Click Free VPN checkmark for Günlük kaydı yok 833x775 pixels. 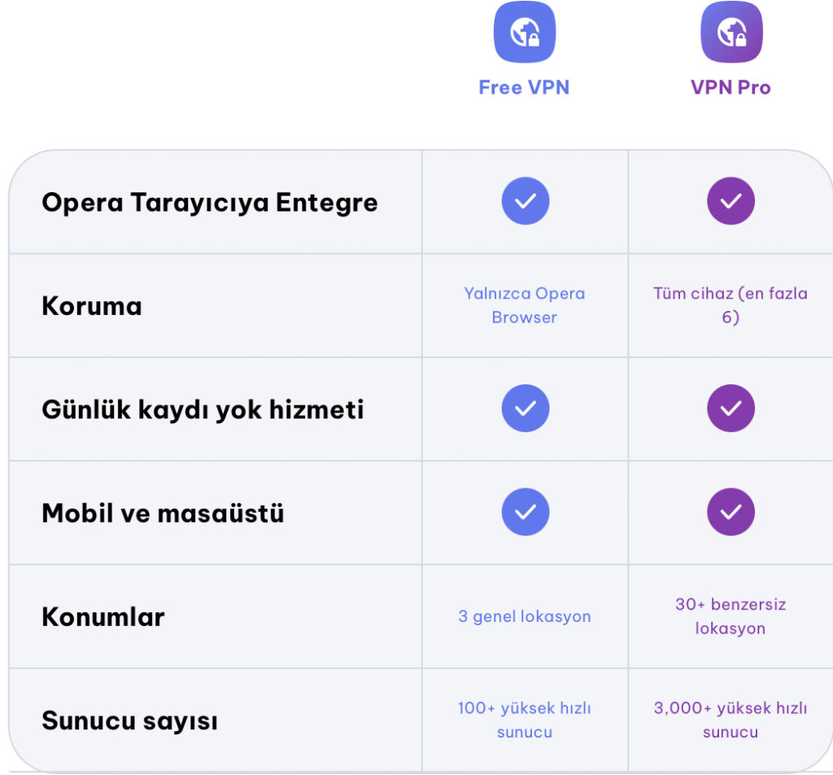coord(525,409)
